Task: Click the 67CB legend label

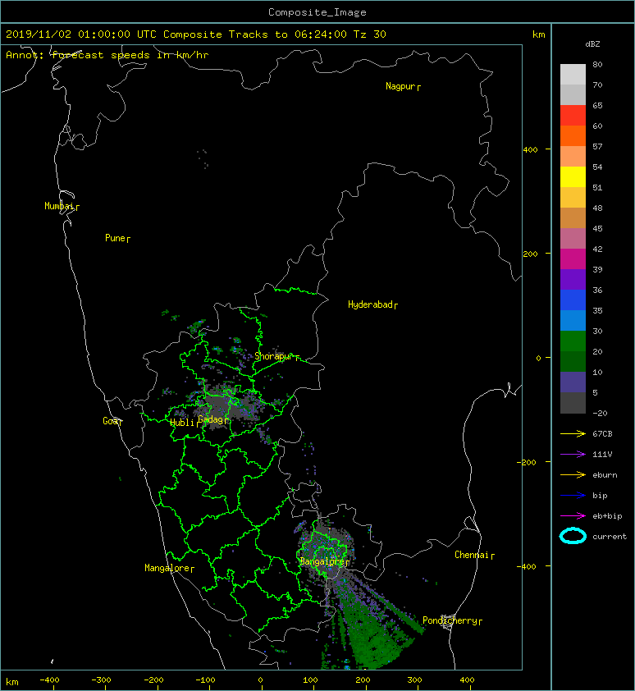Action: 602,434
